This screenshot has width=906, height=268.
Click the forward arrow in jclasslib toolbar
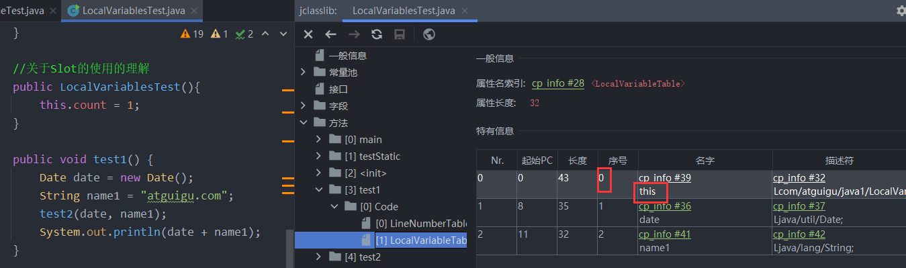pos(354,34)
